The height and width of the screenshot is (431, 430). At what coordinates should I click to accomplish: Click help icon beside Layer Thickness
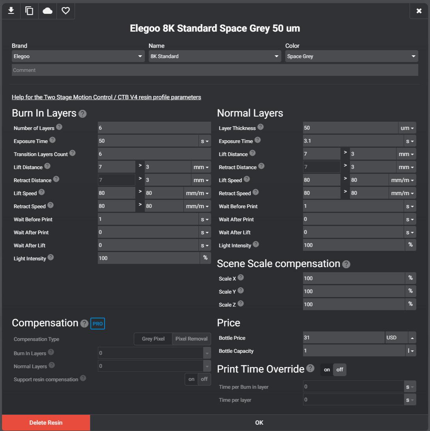click(x=261, y=127)
